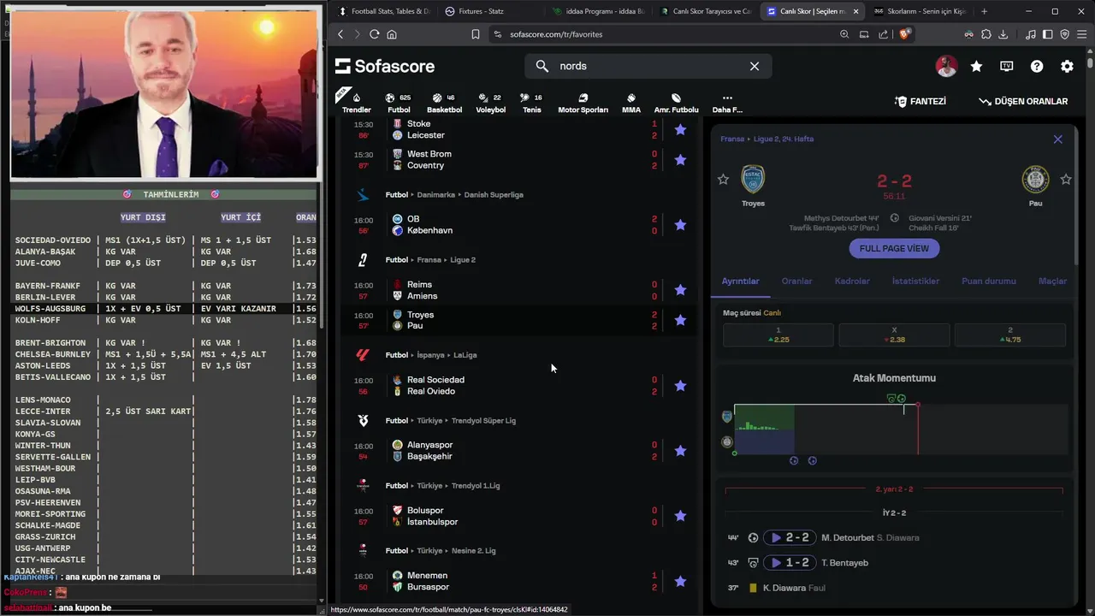
Task: Select the Tenis sport icon
Action: click(531, 102)
